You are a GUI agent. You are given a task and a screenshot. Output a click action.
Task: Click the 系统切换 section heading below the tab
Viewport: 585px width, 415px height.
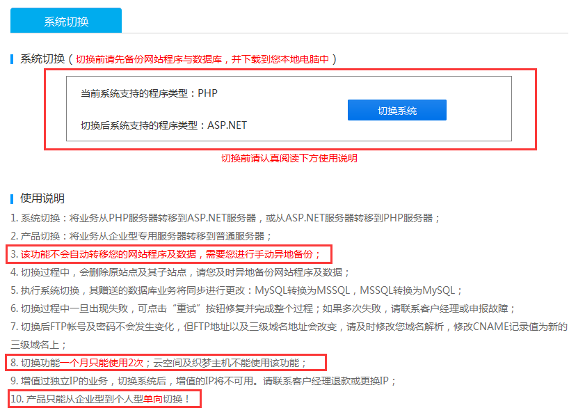[x=42, y=58]
